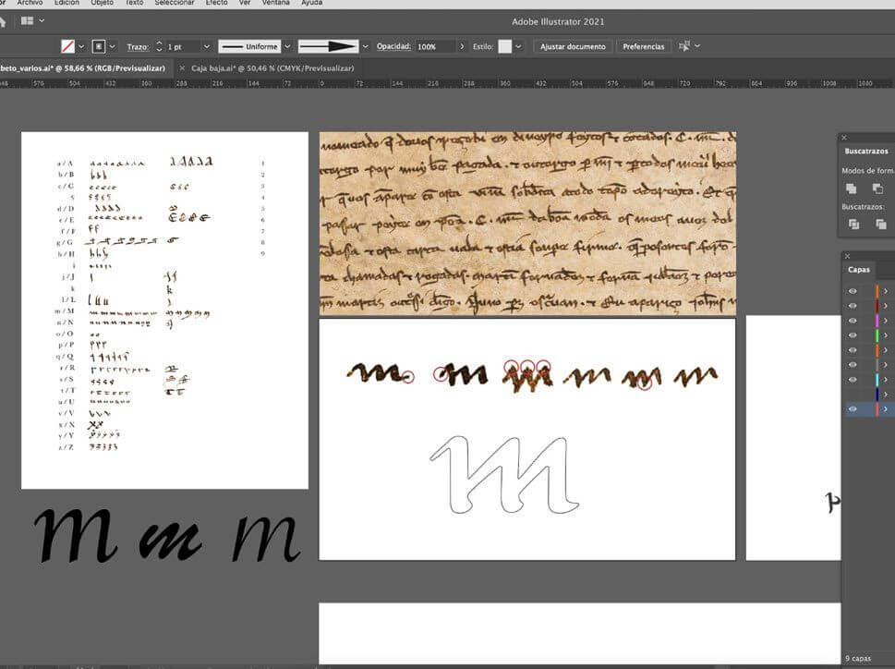Open the Efecto menu
Viewport: 895px width, 669px height.
click(x=216, y=3)
